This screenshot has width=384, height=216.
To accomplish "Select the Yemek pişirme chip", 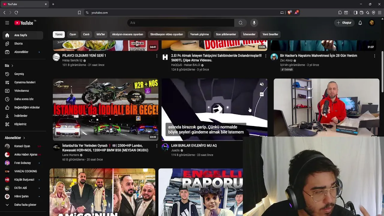I will 199,34.
